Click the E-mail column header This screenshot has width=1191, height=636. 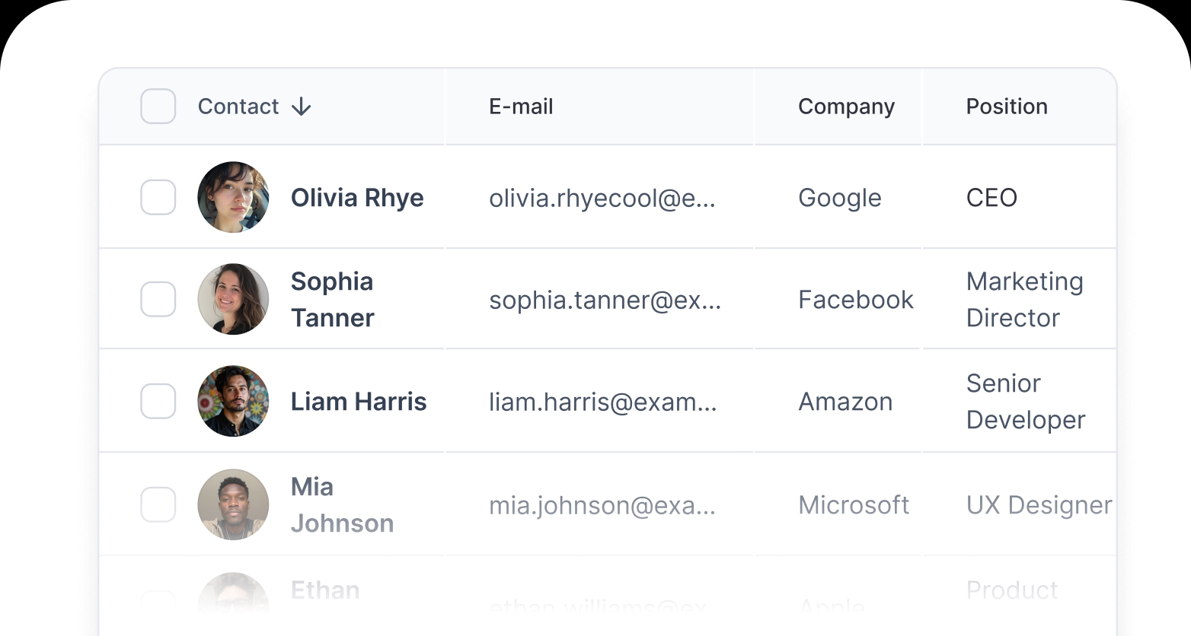521,107
